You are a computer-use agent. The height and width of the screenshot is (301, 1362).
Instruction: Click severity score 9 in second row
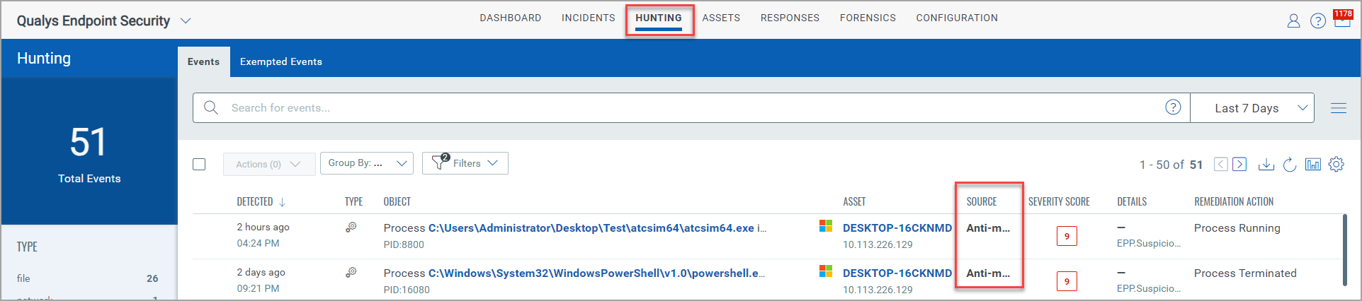point(1067,281)
